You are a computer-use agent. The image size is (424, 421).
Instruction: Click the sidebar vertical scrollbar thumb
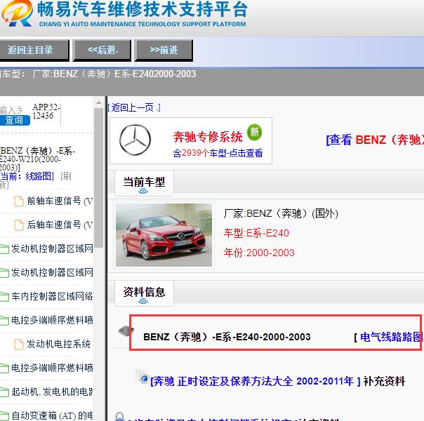(99, 178)
